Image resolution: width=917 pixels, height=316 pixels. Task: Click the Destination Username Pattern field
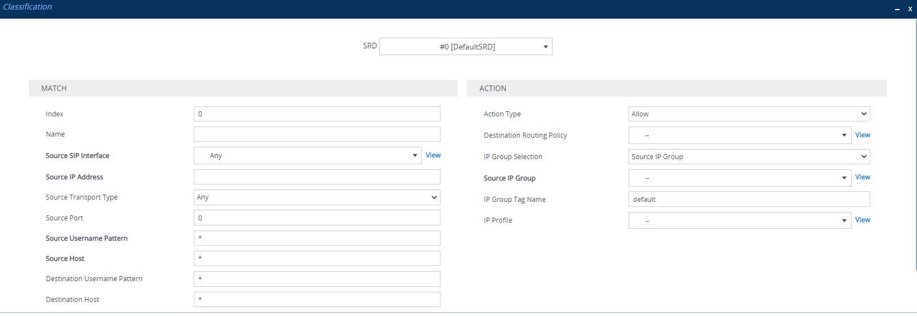pos(317,279)
